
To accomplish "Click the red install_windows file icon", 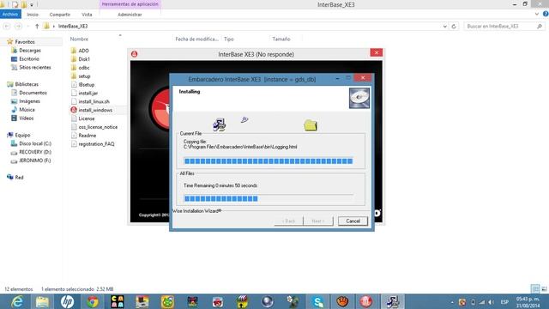I will 74,110.
